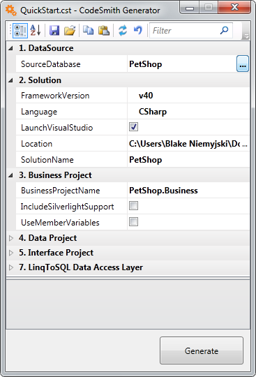Image resolution: width=256 pixels, height=377 pixels.
Task: Select the SourceDatabase property label
Action: click(51, 64)
